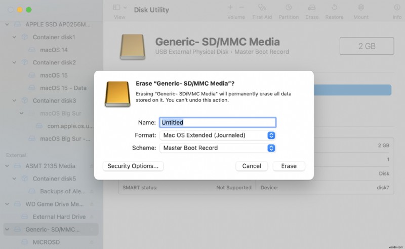Open the View sidebar dropdown
The height and width of the screenshot is (249, 405).
pyautogui.click(x=119, y=8)
